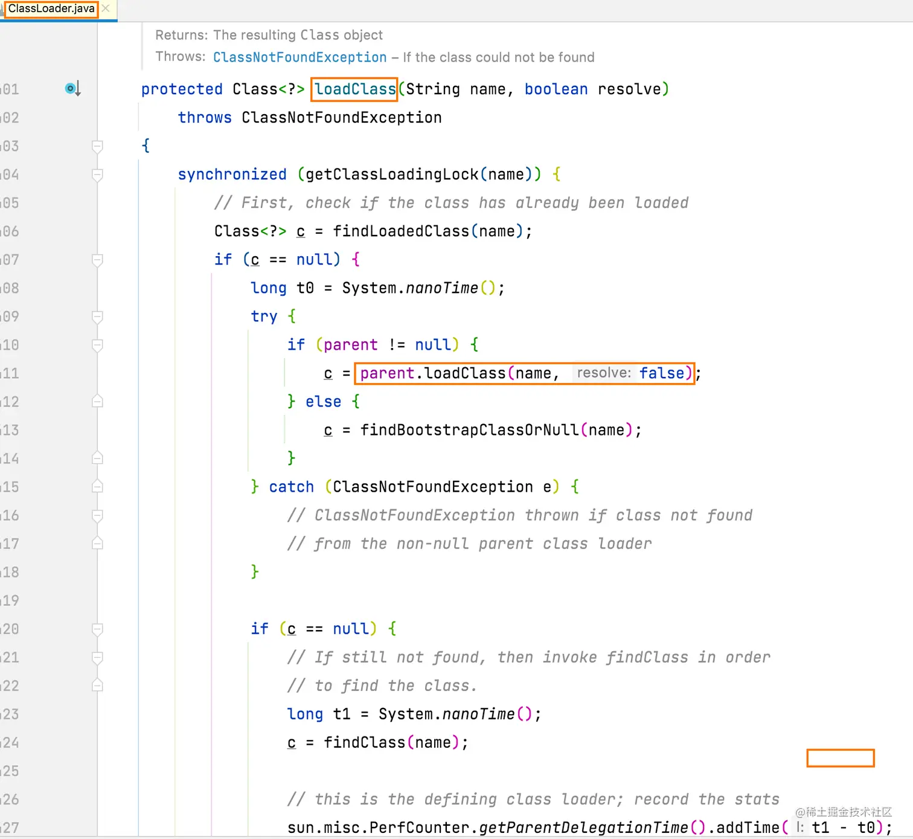Fold the second 'if (c == null)' block

[97, 629]
